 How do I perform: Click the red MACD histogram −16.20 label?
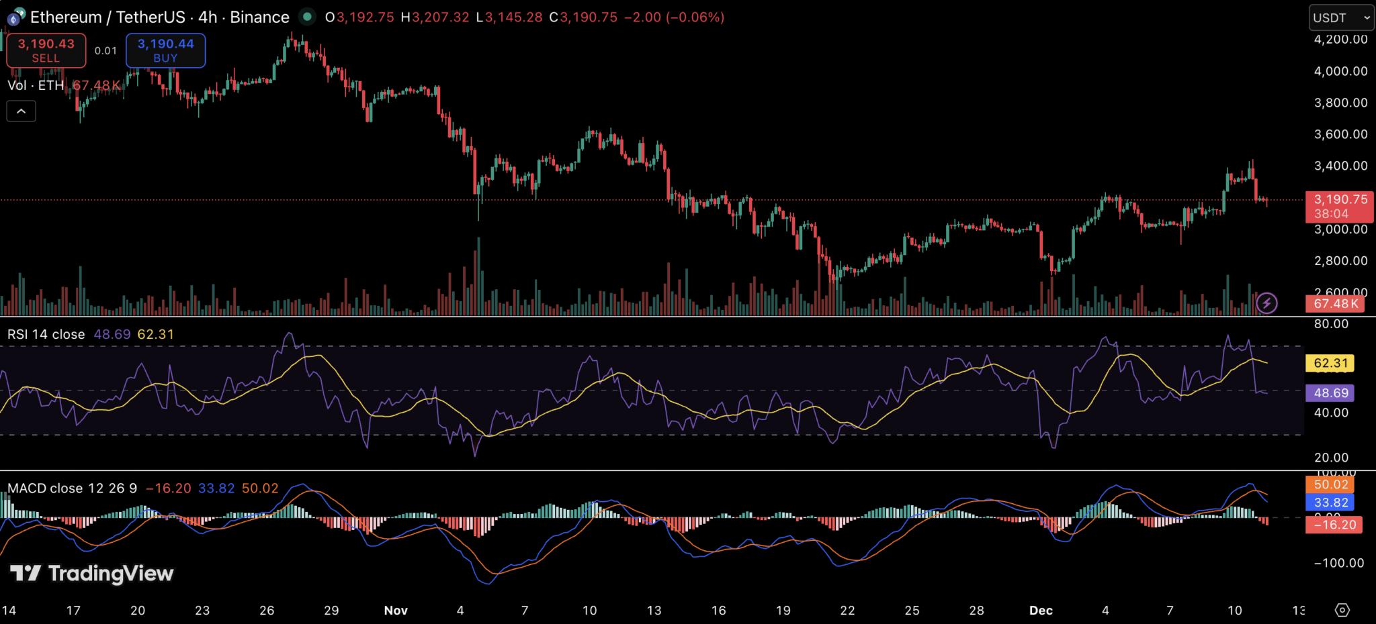tap(1334, 525)
